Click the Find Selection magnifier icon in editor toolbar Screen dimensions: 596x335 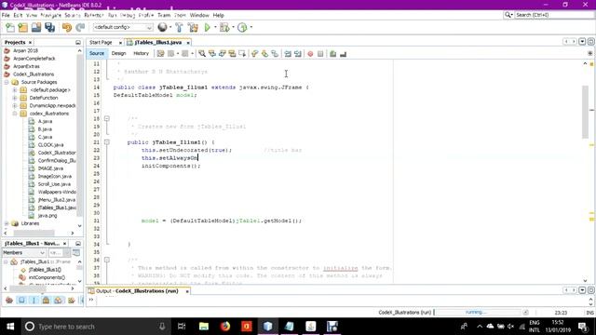coord(202,54)
